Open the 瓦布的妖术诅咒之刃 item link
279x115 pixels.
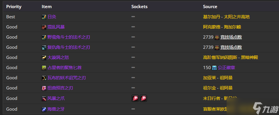(x=67, y=78)
